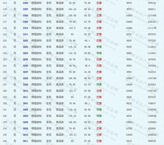Click 已售 status in row 114
This screenshot has height=145, width=164.
[99, 3]
